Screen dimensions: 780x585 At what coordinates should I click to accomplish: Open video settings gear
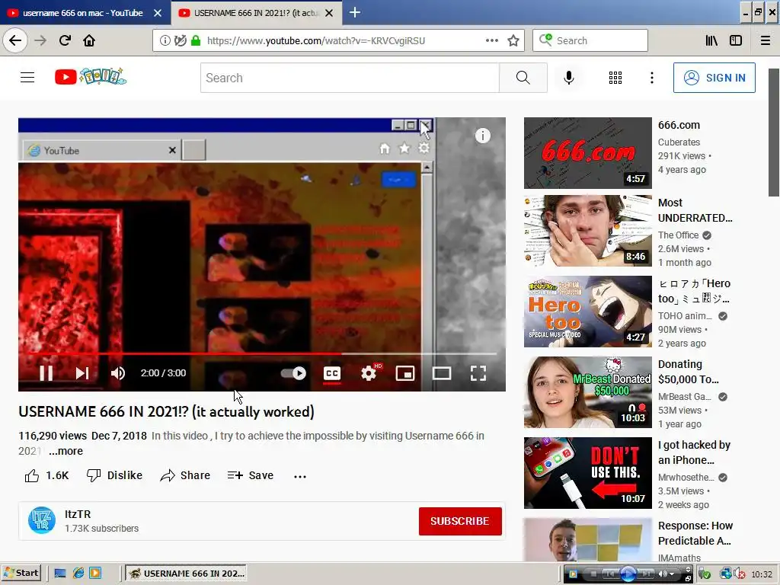[369, 373]
